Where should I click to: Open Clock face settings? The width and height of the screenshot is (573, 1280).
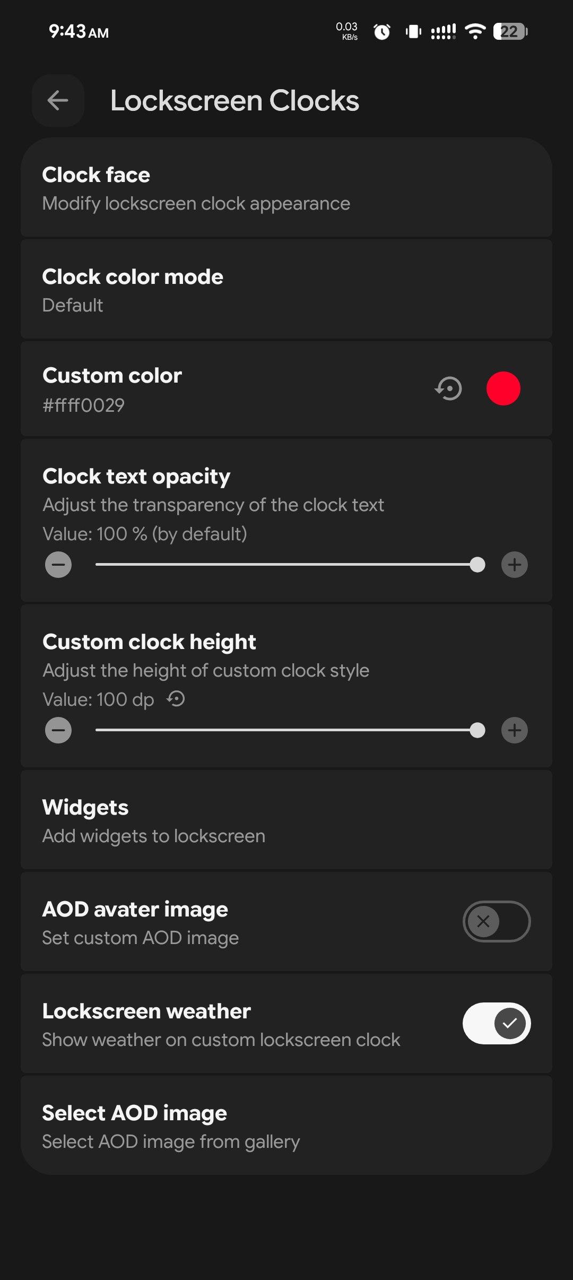coord(286,188)
